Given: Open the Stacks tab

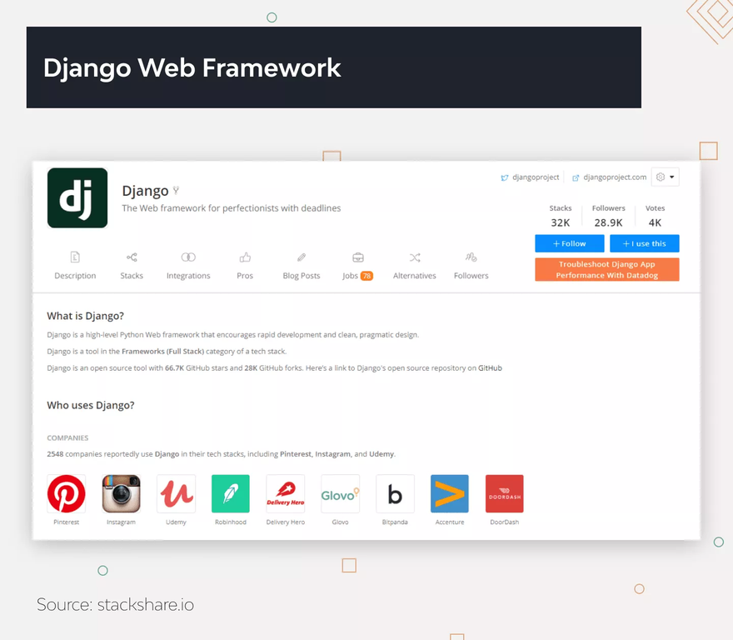Looking at the screenshot, I should coord(132,266).
